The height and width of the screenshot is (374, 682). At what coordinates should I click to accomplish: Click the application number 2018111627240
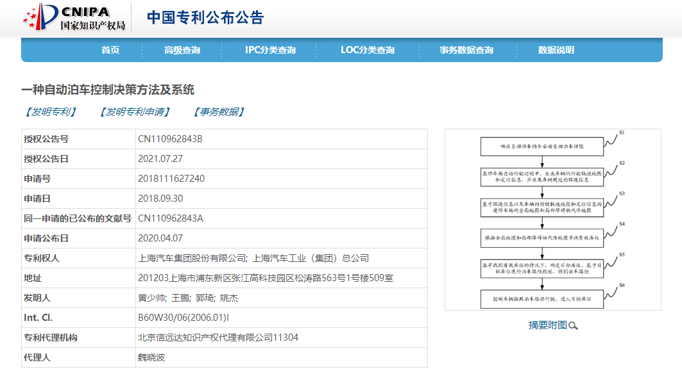171,179
